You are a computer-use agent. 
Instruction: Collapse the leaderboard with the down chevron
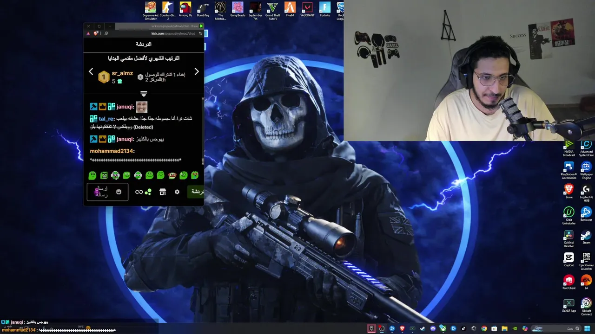point(144,94)
